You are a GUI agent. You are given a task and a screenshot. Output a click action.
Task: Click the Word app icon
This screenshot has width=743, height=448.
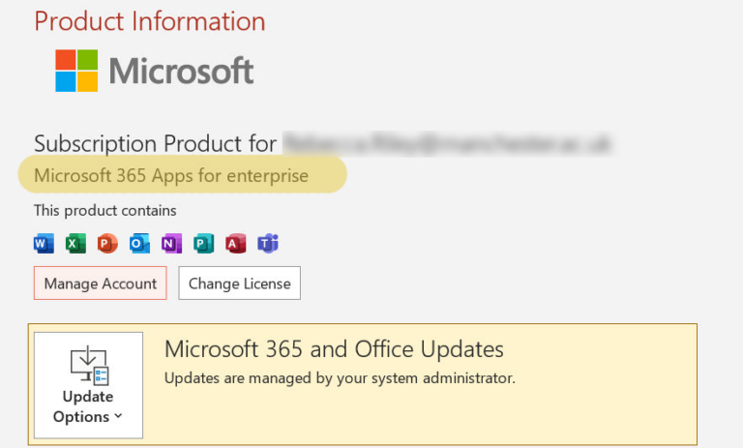[44, 244]
